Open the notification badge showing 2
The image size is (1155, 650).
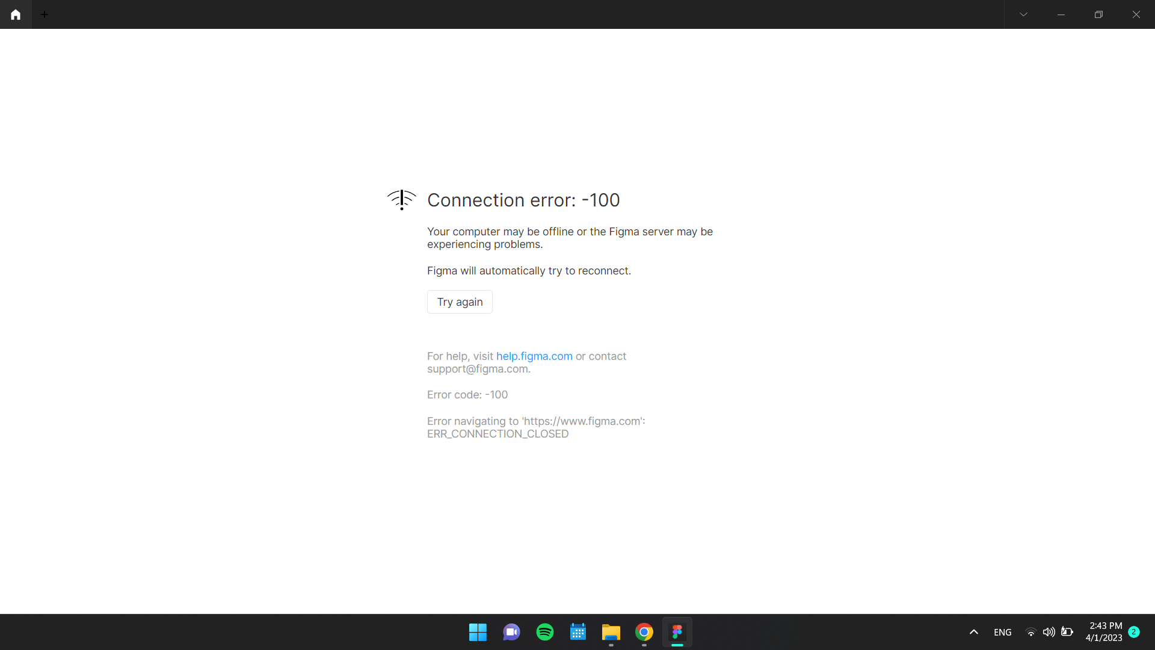click(x=1134, y=632)
